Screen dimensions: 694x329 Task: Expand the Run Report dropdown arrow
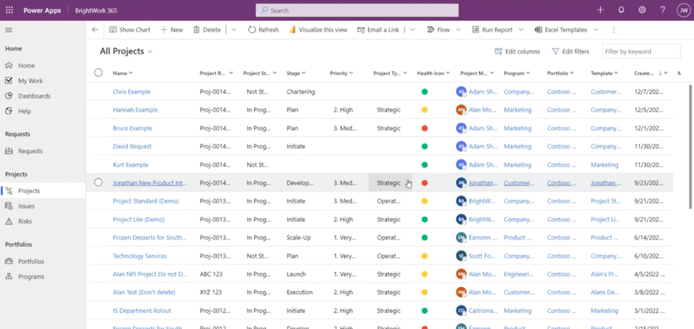click(520, 30)
